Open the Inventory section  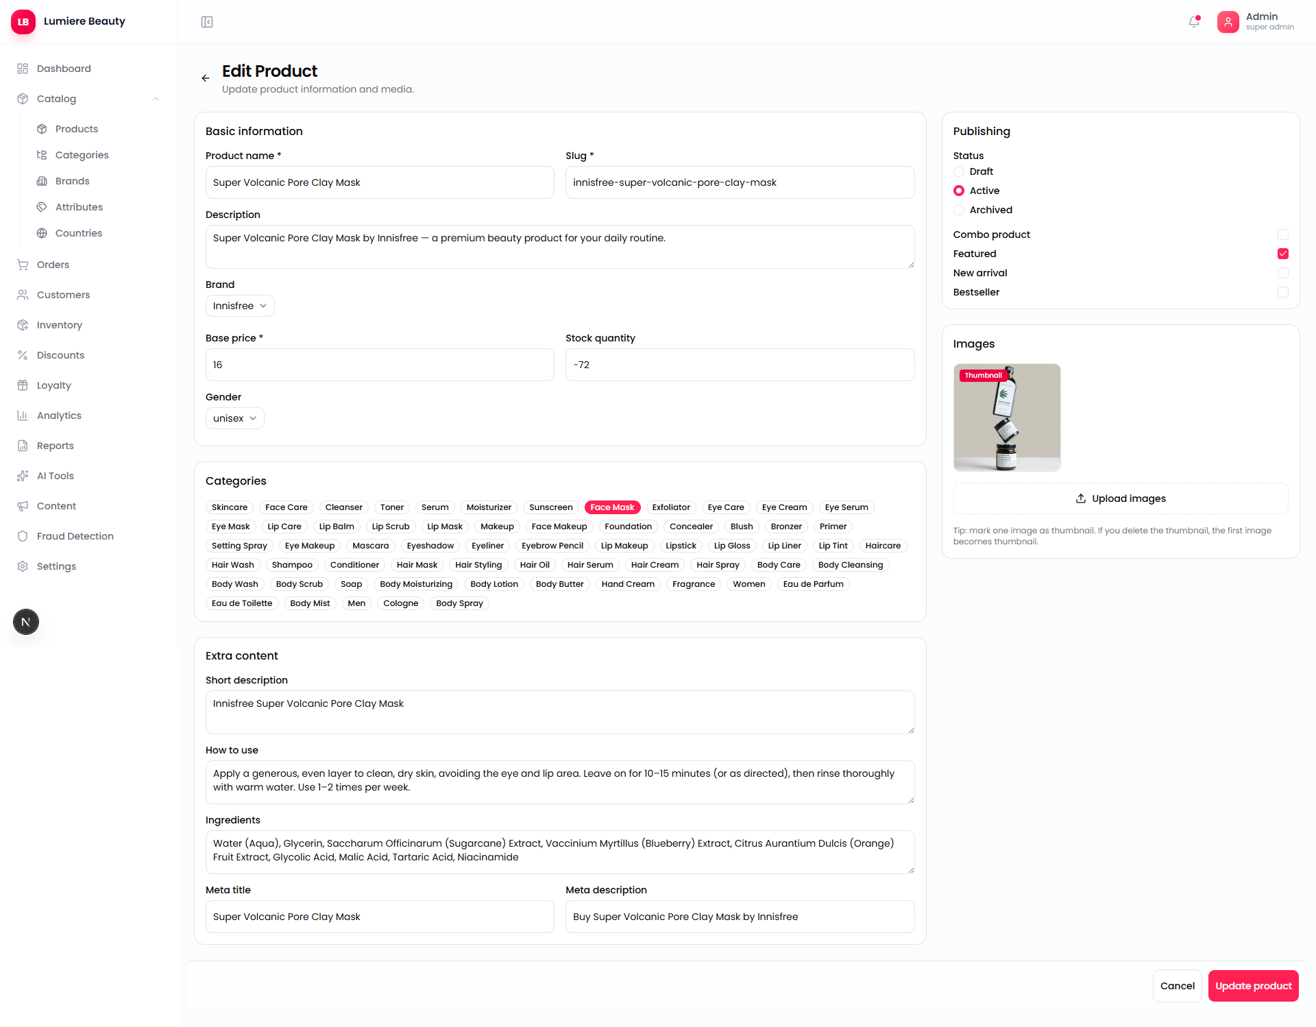(88, 325)
